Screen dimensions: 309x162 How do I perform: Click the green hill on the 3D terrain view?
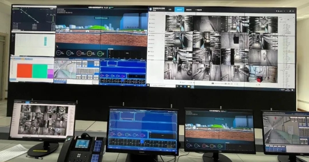(97, 28)
